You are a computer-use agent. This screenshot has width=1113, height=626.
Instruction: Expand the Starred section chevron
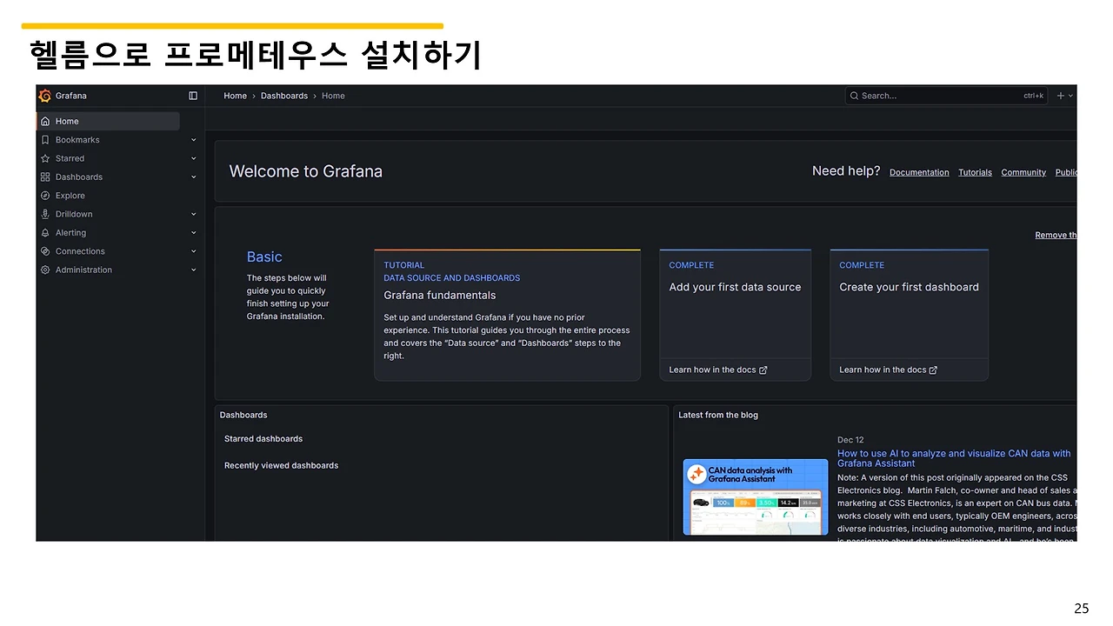coord(194,158)
